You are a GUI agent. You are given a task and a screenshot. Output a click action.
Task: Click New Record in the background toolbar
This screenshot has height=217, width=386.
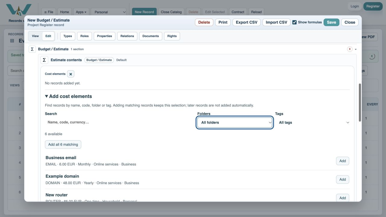tap(144, 12)
